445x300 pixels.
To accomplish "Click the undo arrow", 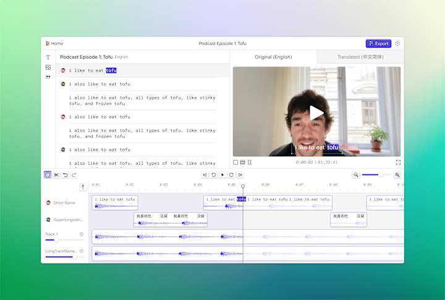I will (66, 175).
